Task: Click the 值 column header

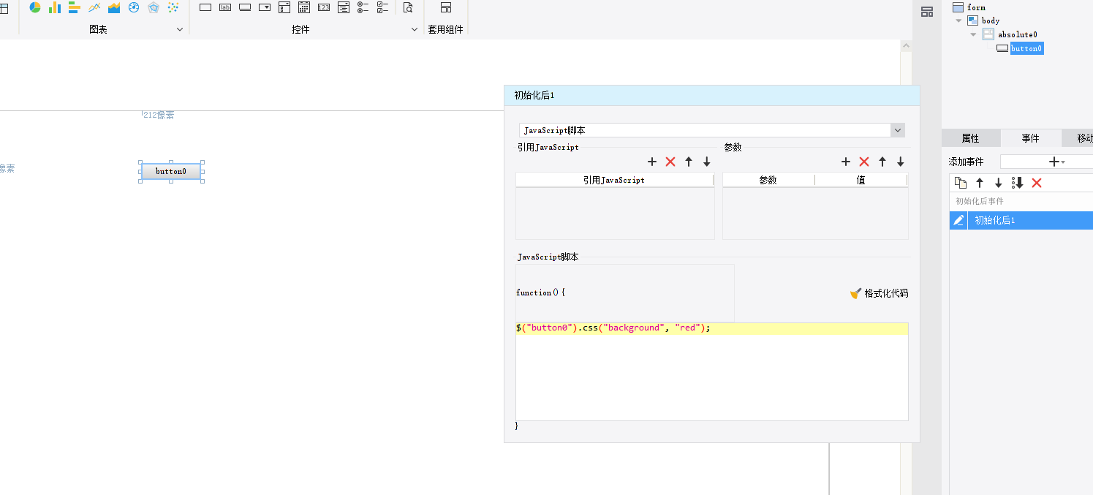Action: click(x=861, y=180)
